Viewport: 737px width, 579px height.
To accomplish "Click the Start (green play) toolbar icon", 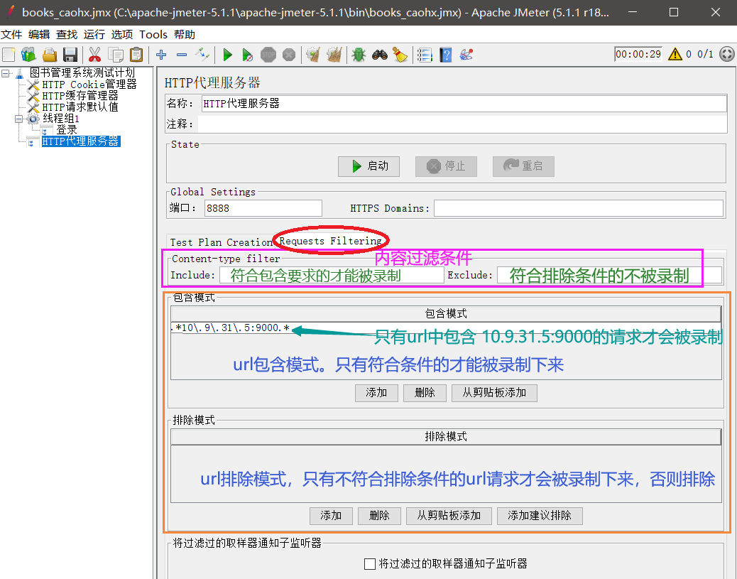I will (227, 55).
